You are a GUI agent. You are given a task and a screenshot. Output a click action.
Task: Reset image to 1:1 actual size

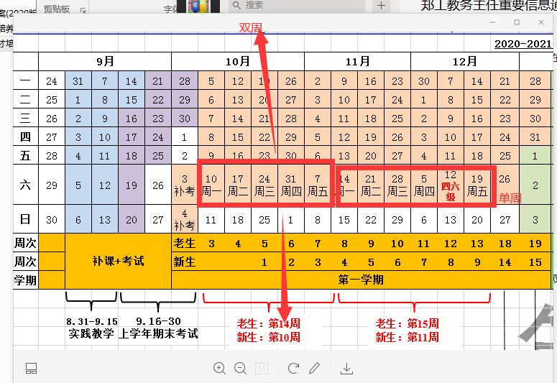262,369
